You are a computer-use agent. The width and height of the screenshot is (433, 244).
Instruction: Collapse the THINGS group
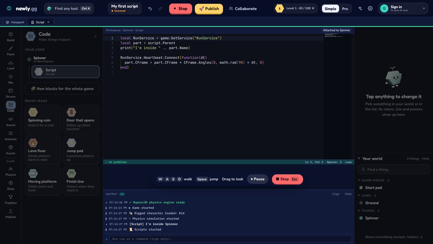click(x=359, y=211)
